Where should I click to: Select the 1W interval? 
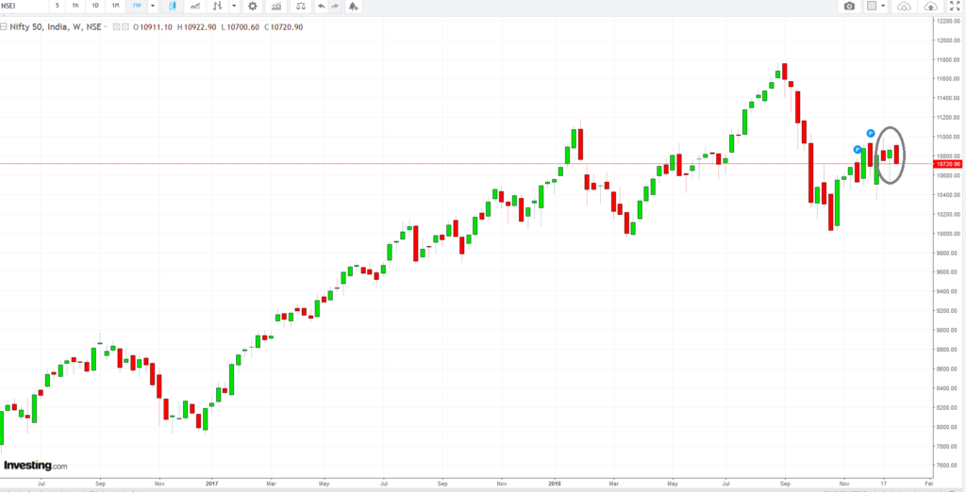pyautogui.click(x=136, y=6)
